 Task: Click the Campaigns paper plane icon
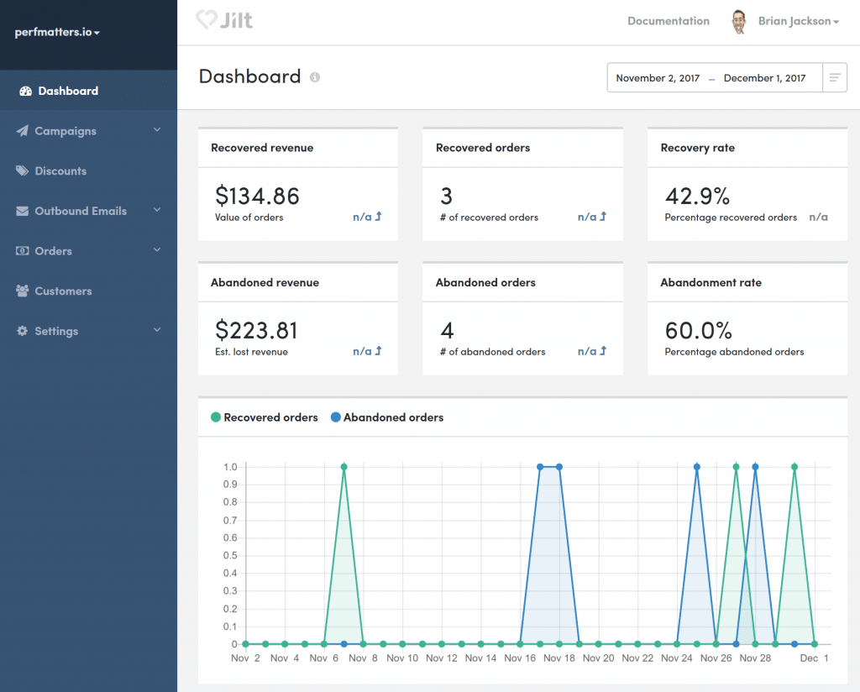click(x=22, y=132)
